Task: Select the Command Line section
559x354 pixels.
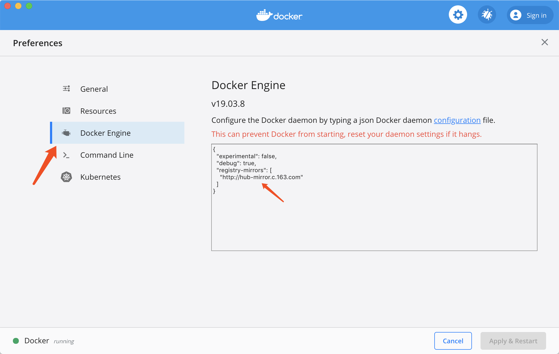Action: pos(107,155)
